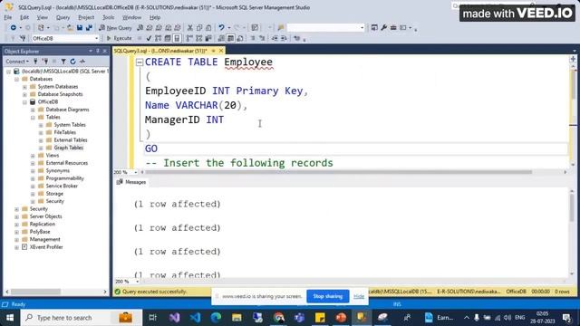
Task: Toggle Results to Grid icon
Action: (x=230, y=38)
